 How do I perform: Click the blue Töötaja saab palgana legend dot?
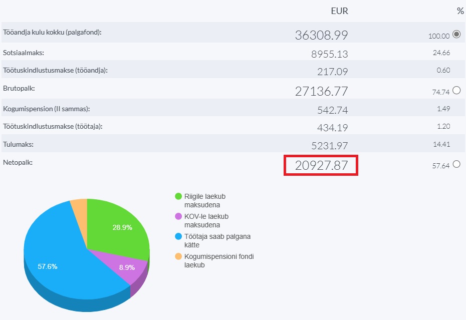pos(178,236)
